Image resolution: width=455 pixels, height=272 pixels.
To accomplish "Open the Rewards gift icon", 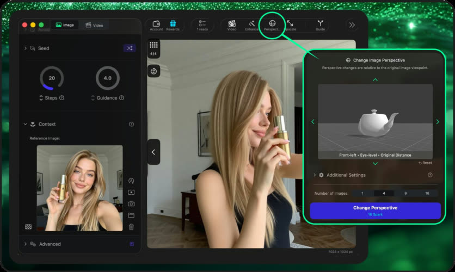I will 173,25.
